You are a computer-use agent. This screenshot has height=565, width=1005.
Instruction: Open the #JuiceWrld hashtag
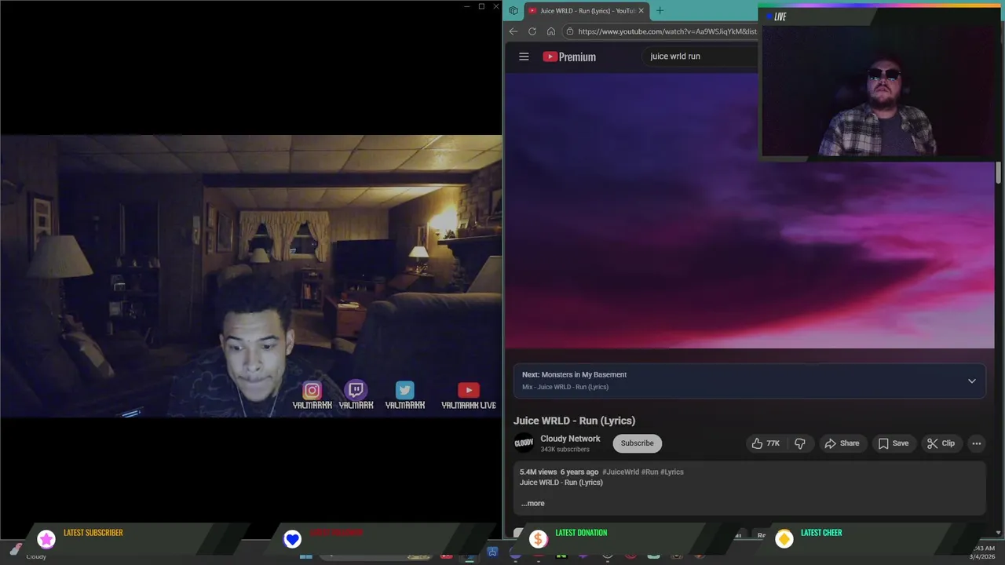[x=620, y=472]
